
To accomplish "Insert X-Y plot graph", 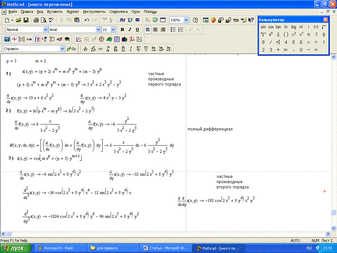I will (x=79, y=39).
